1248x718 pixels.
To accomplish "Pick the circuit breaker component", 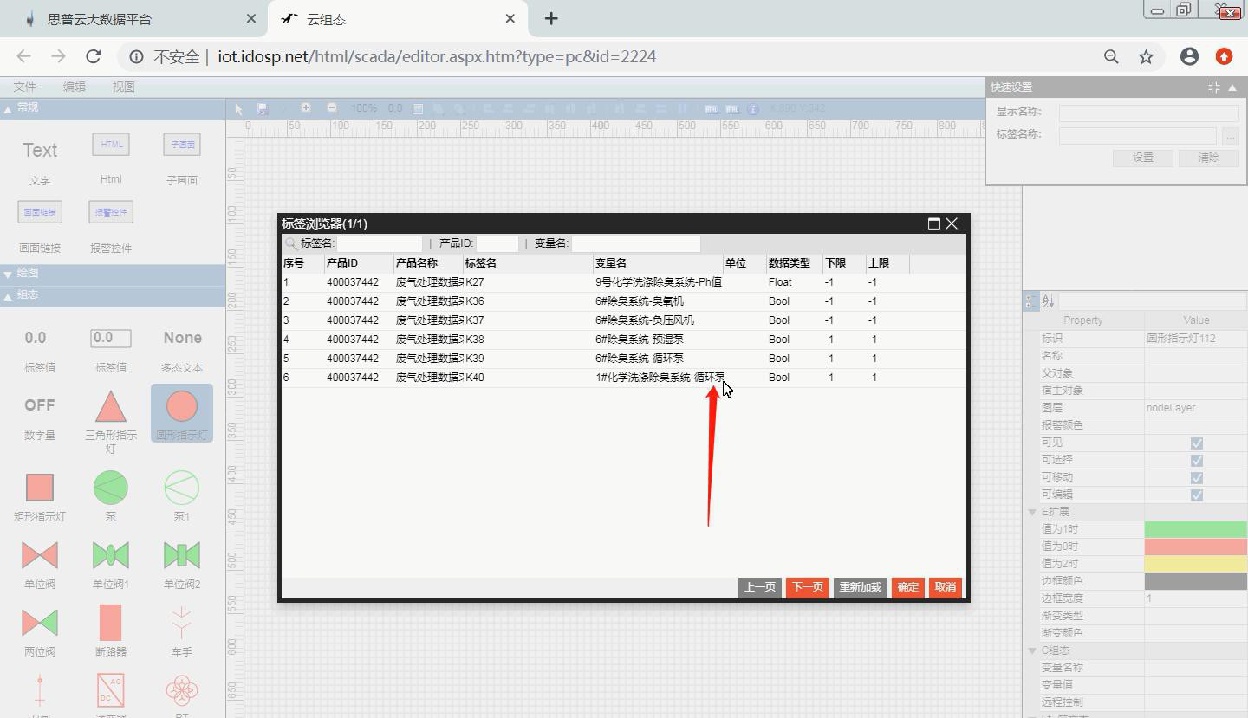I will click(110, 623).
